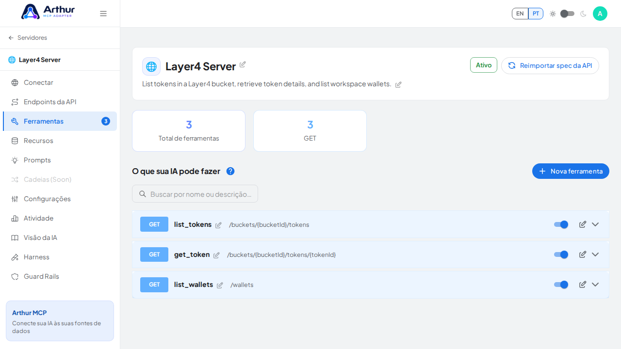This screenshot has width=621, height=349.
Task: Click the get_token tool name
Action: pos(192,254)
